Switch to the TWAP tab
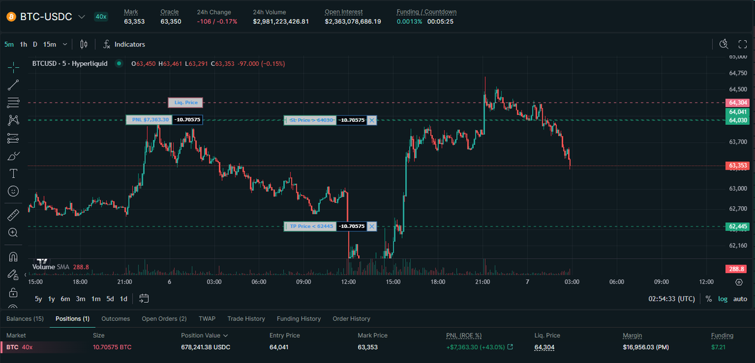The width and height of the screenshot is (755, 363). tap(207, 318)
